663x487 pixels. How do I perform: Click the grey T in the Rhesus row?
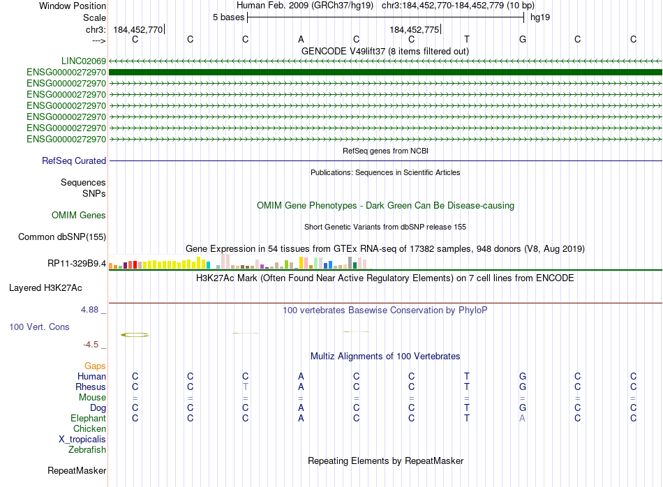245,387
